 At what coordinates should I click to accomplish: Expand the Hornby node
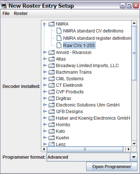(45, 124)
